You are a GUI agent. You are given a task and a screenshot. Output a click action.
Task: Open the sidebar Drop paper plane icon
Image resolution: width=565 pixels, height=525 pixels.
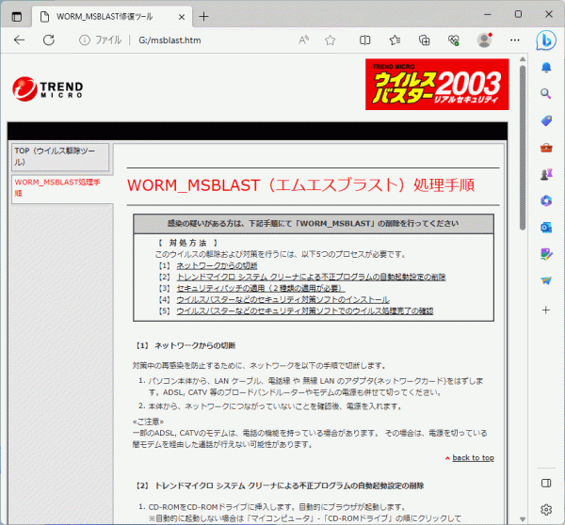(546, 280)
